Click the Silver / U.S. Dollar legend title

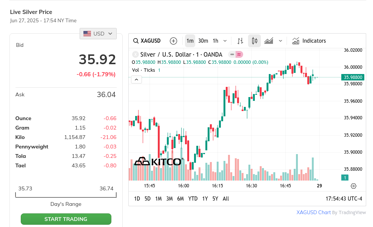[181, 54]
